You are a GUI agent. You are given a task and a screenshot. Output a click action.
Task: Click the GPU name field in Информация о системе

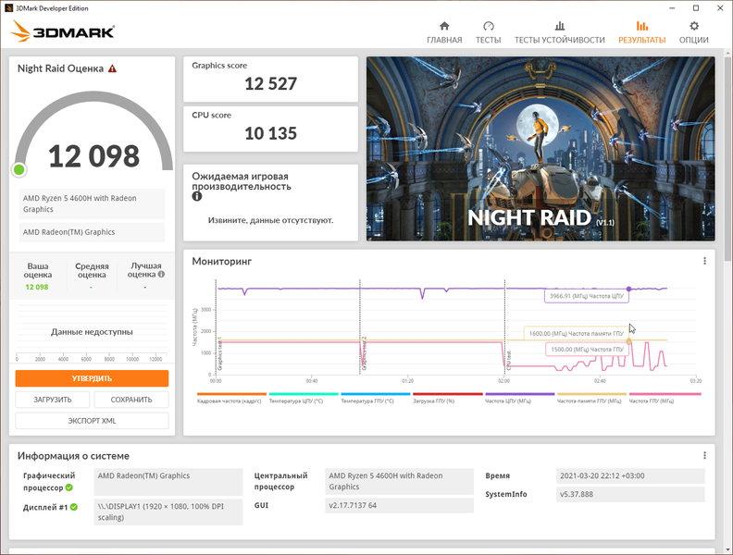[168, 482]
